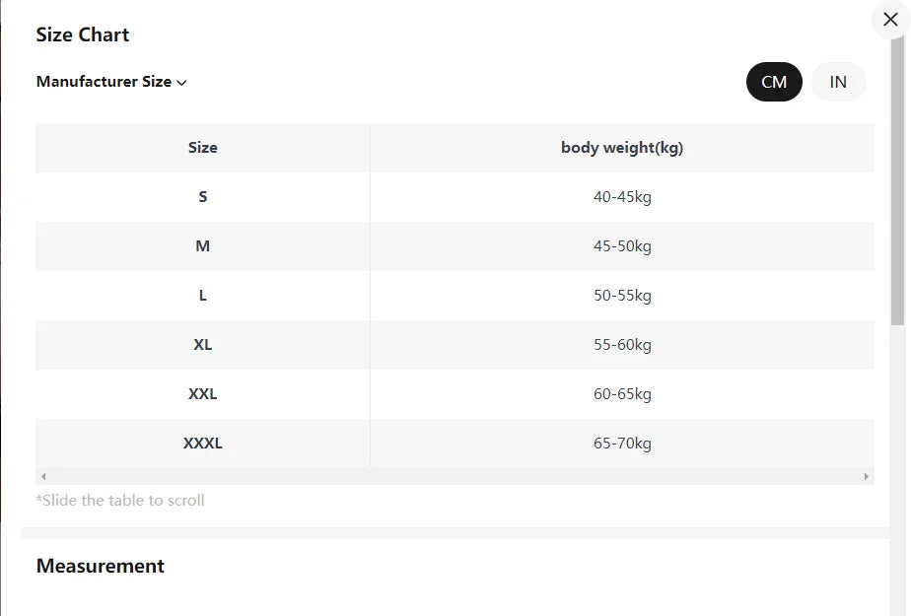Click the table's left scroll arrow
This screenshot has width=911, height=616.
(x=43, y=477)
